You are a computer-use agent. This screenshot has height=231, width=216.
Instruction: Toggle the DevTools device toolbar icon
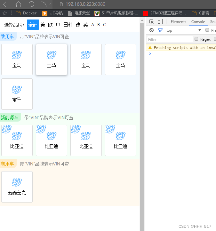pos(160,21)
